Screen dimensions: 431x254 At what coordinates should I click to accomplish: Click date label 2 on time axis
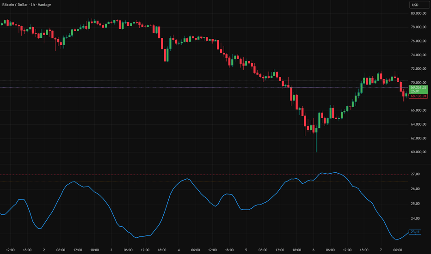pyautogui.click(x=44, y=250)
